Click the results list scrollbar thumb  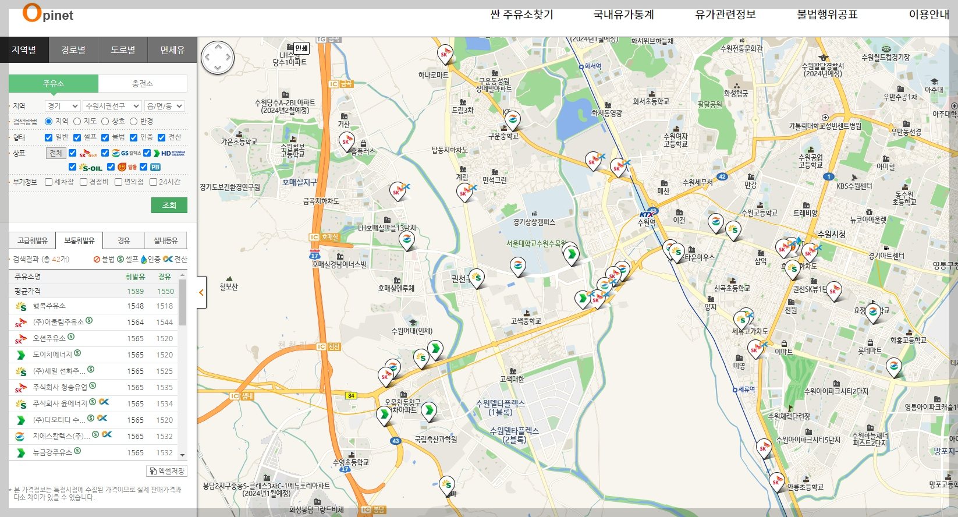coord(183,303)
